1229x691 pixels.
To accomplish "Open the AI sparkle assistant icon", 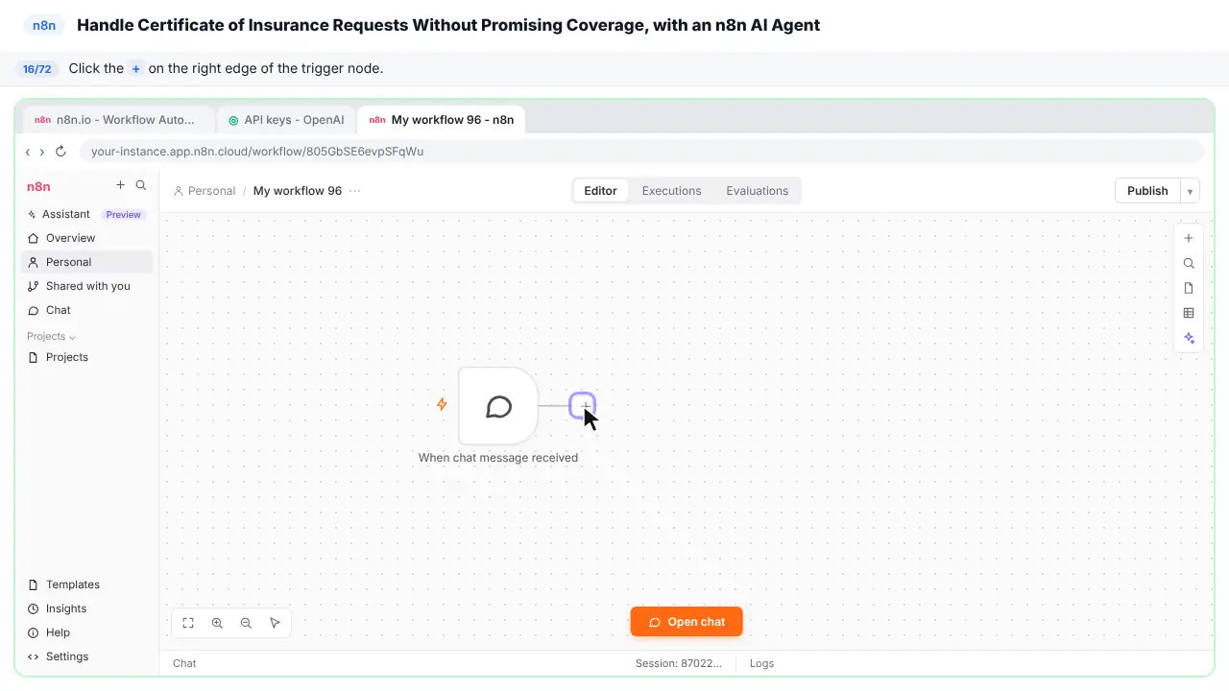I will click(1189, 338).
